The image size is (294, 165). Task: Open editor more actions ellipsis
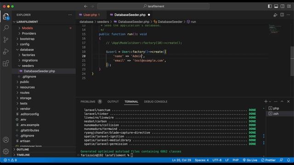pos(288,15)
